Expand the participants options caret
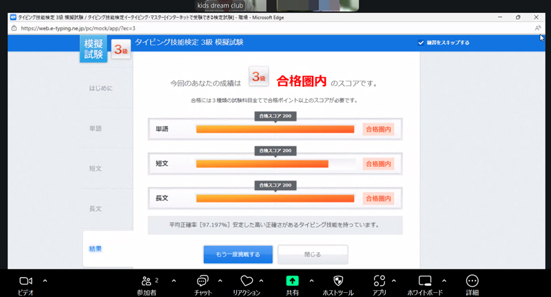The height and width of the screenshot is (297, 551). (x=174, y=281)
